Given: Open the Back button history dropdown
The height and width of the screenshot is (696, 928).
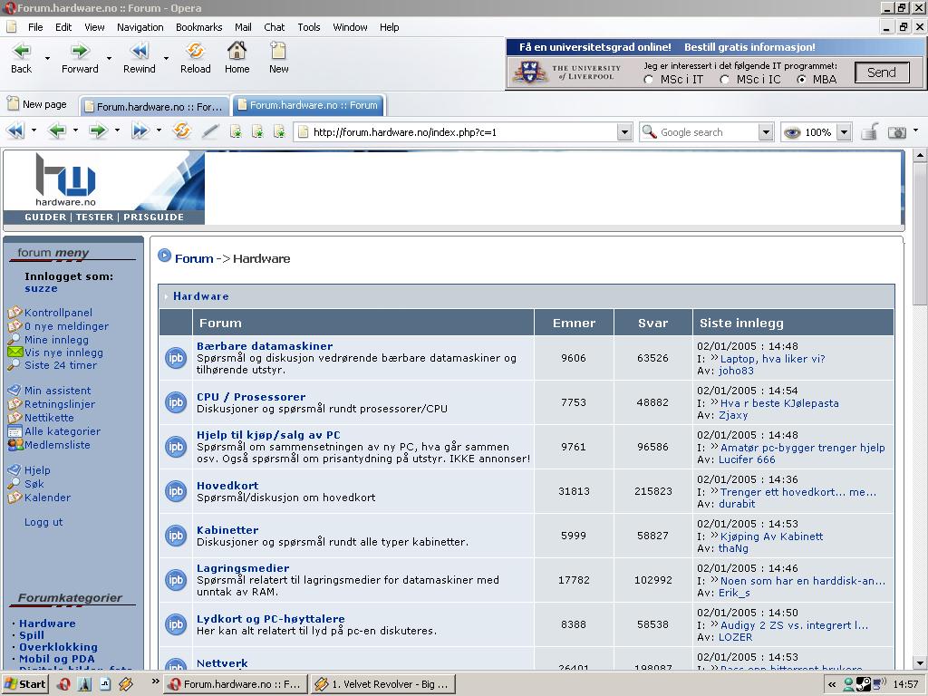Looking at the screenshot, I should (47, 58).
